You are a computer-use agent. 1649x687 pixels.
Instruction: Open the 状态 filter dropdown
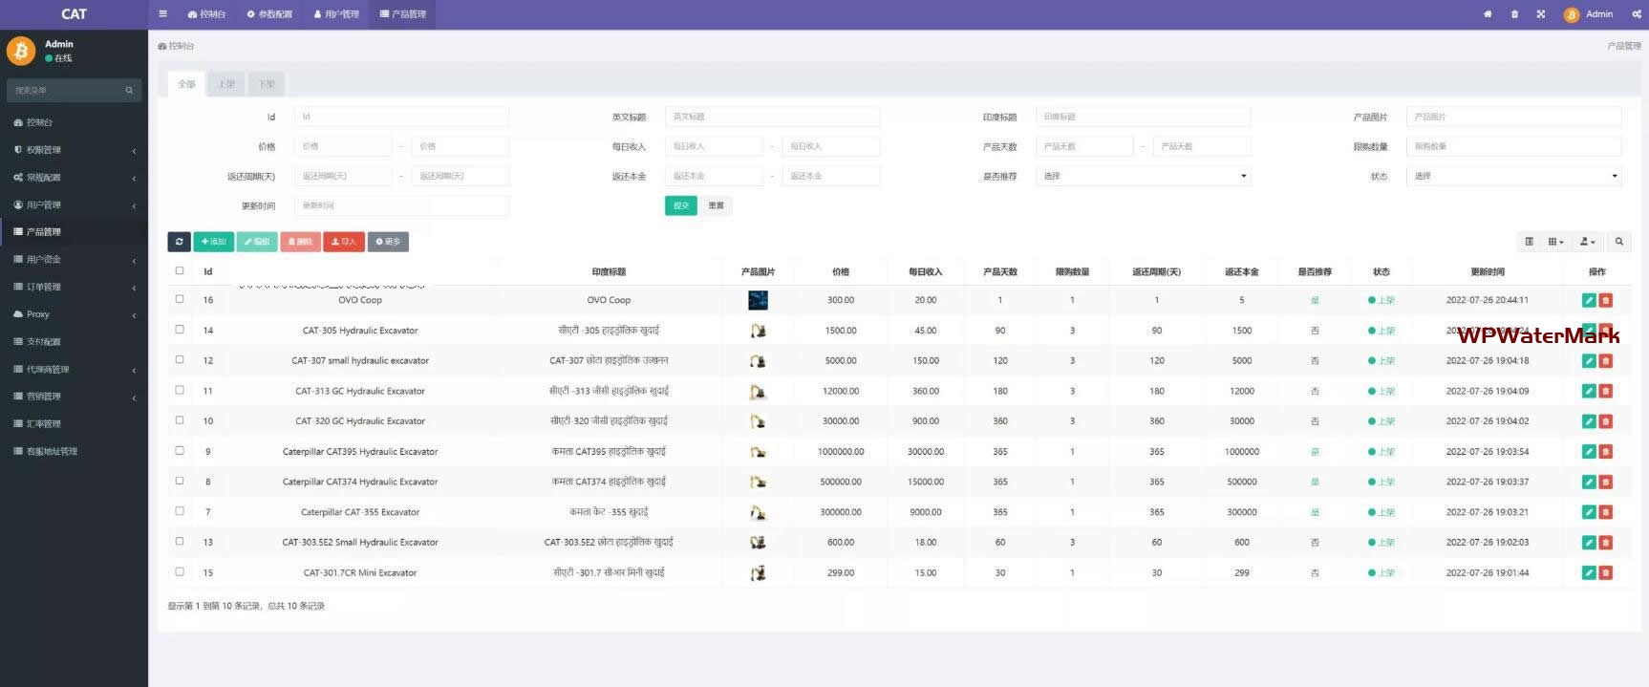(x=1513, y=176)
